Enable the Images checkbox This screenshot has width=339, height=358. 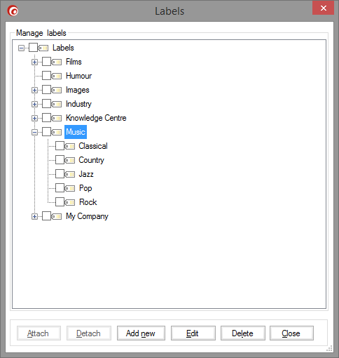(x=46, y=90)
